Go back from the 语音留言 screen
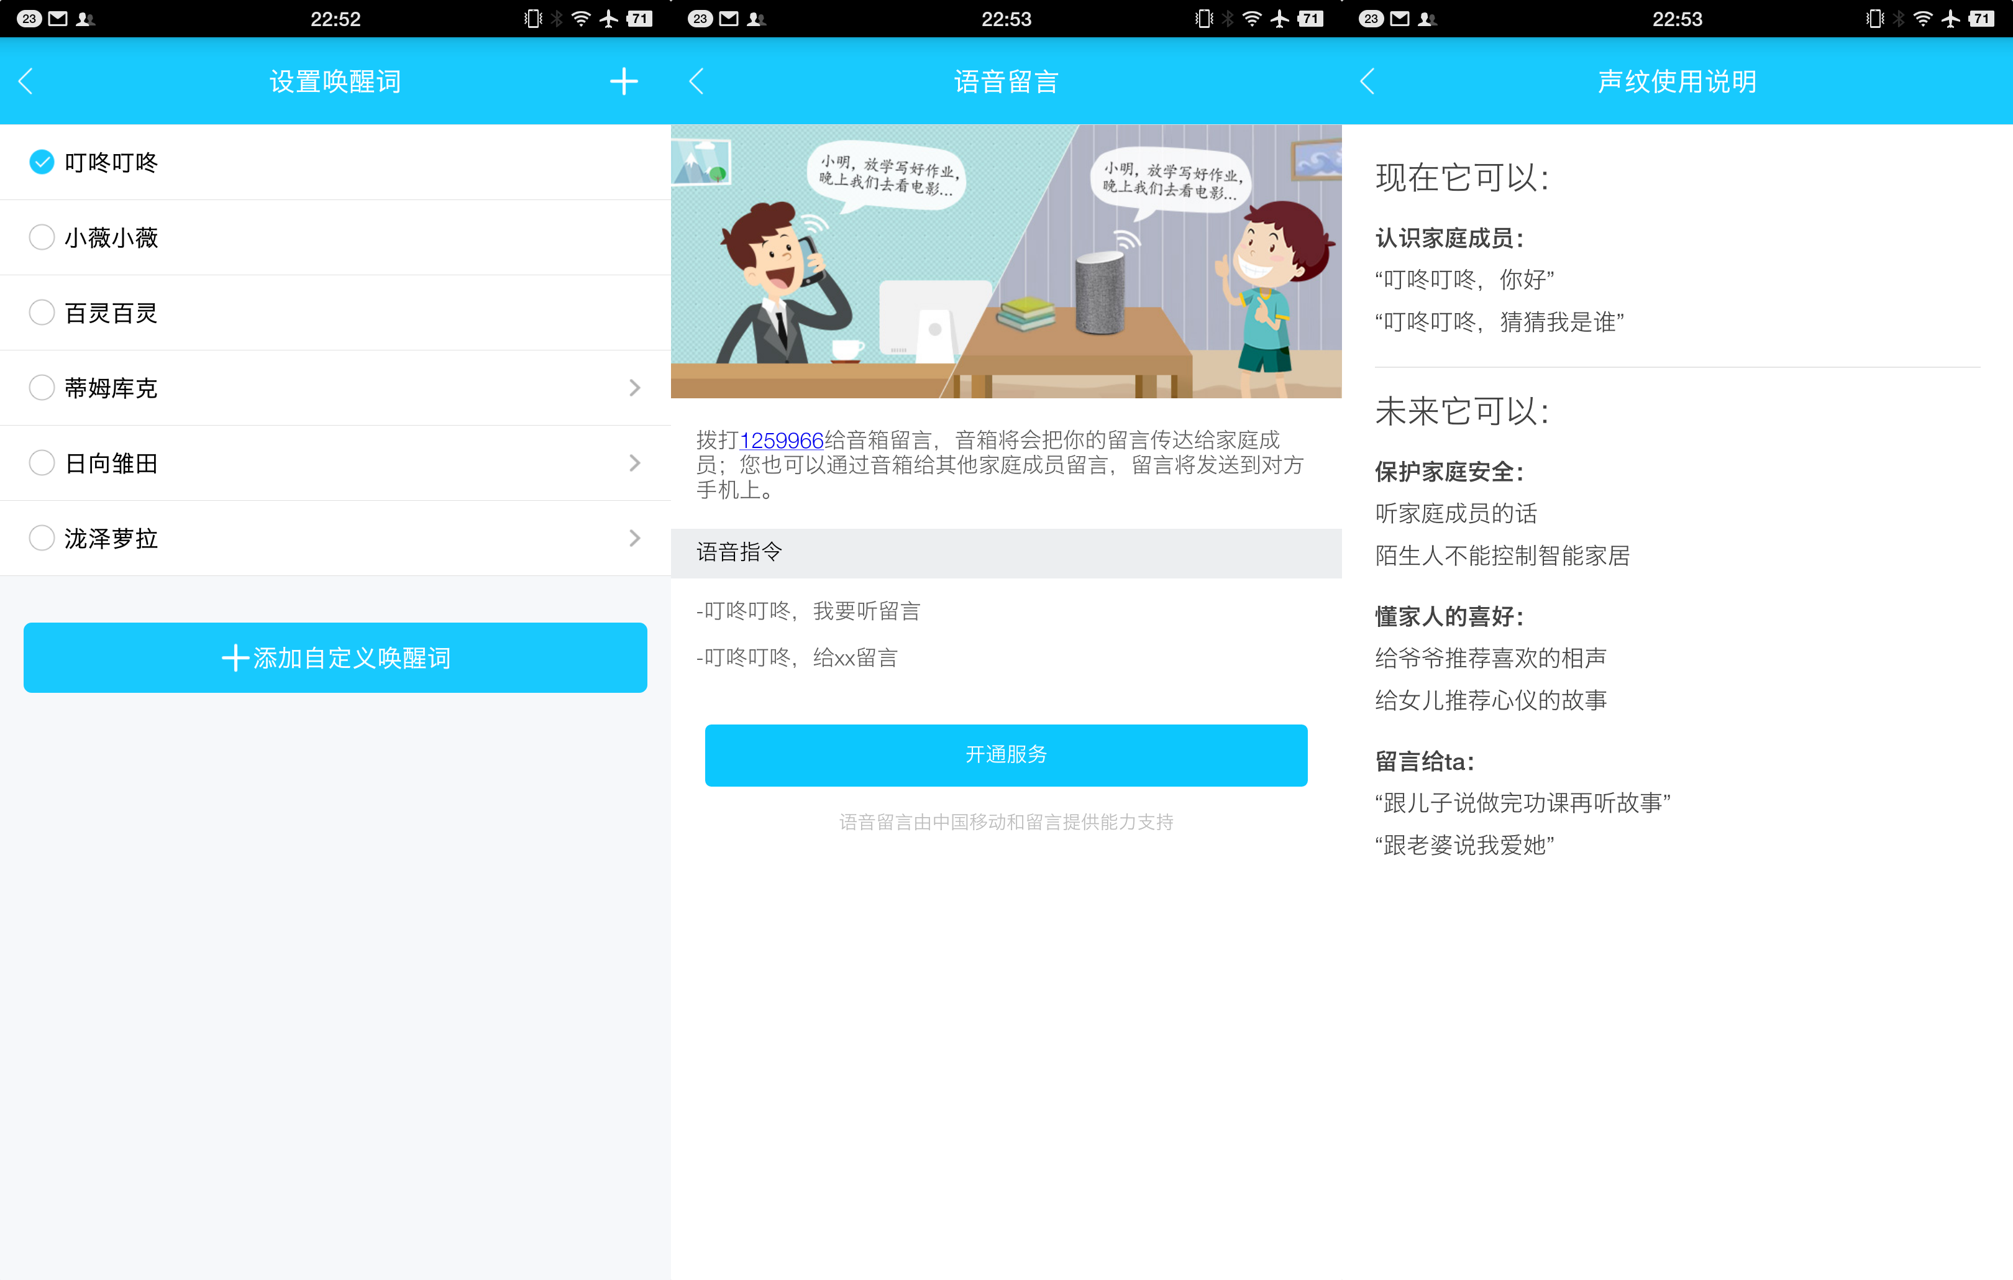 [696, 81]
